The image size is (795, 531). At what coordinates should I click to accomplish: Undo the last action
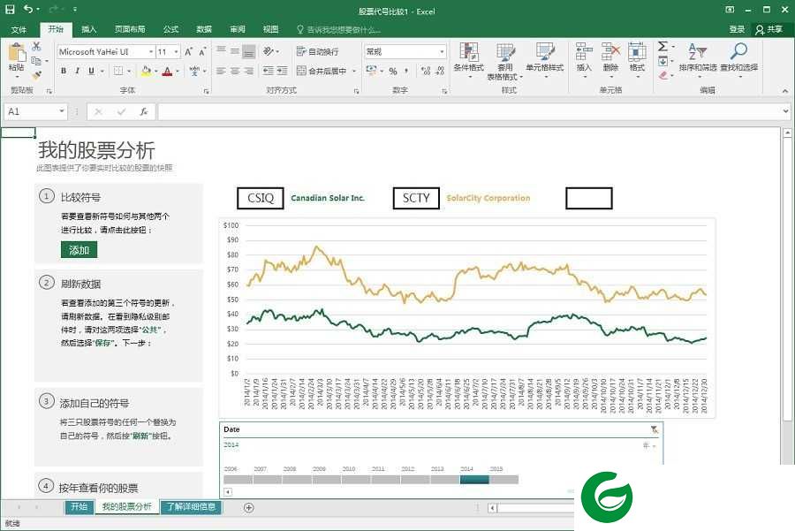[28, 10]
